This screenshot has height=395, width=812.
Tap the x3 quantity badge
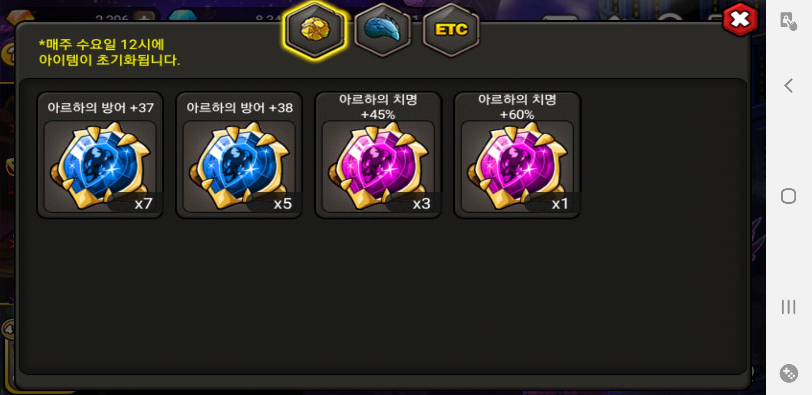(x=421, y=203)
